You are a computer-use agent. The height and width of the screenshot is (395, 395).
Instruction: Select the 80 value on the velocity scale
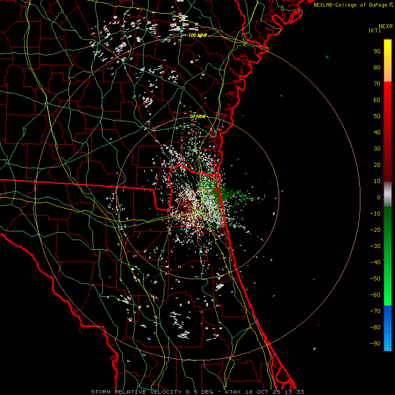[x=377, y=67]
